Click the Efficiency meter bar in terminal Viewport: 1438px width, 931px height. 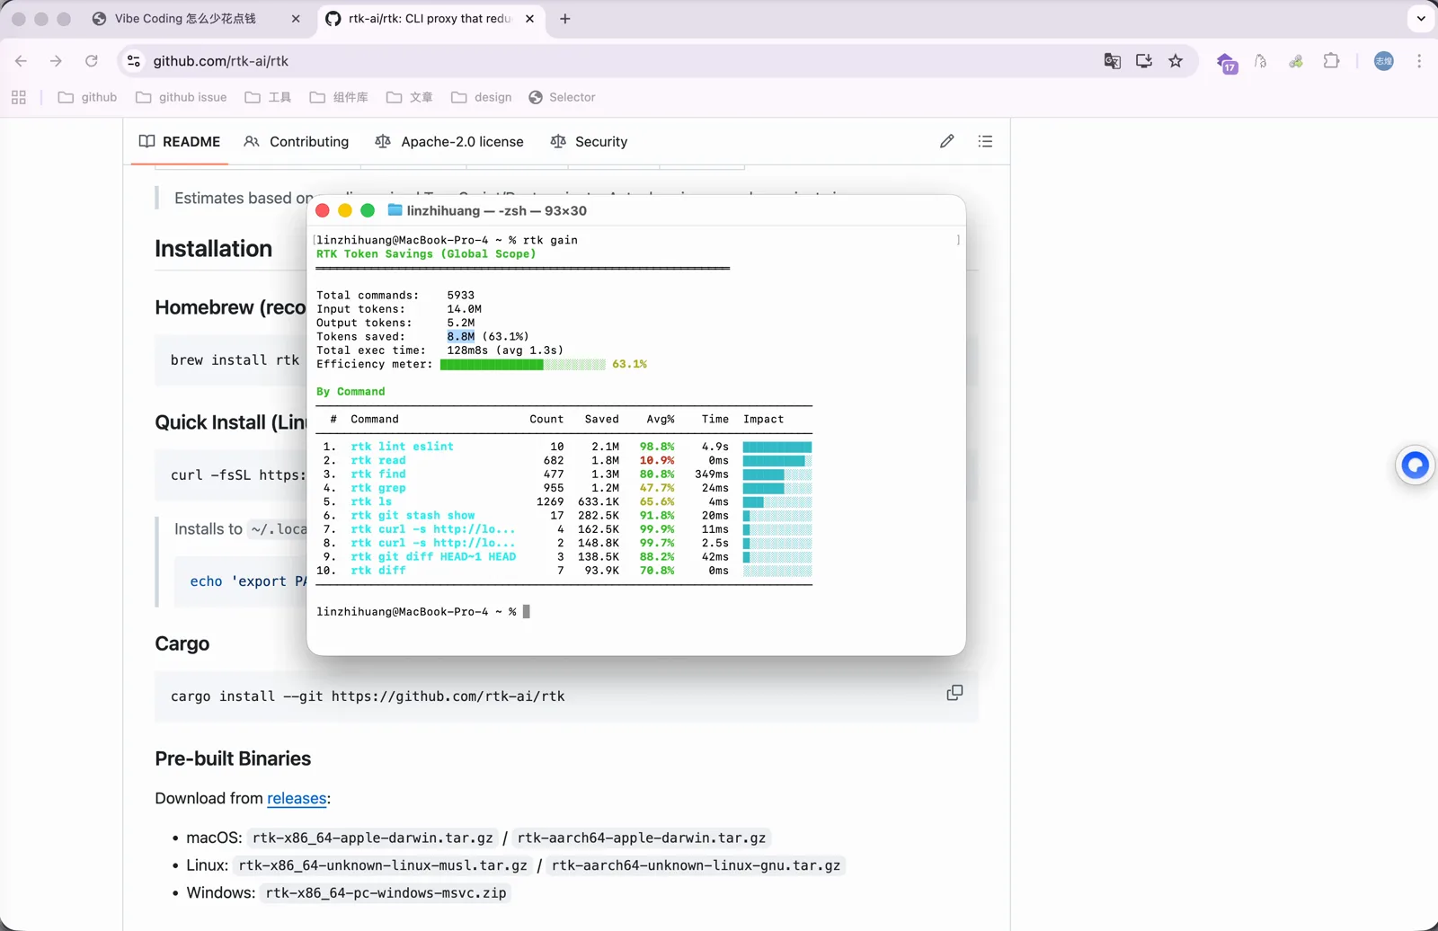(x=523, y=364)
